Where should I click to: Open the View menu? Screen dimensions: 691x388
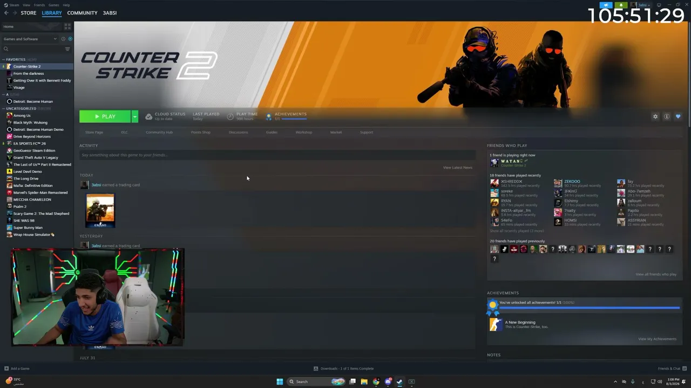click(26, 5)
